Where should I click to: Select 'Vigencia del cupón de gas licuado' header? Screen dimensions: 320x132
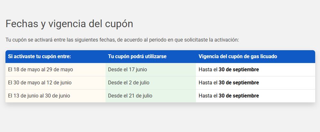coord(238,56)
